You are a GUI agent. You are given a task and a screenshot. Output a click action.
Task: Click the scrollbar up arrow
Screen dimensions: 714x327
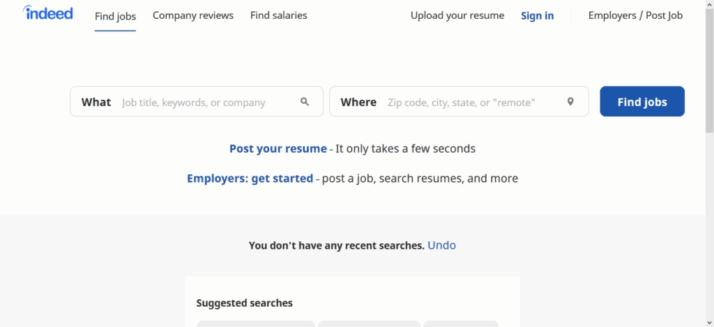(x=709, y=4)
